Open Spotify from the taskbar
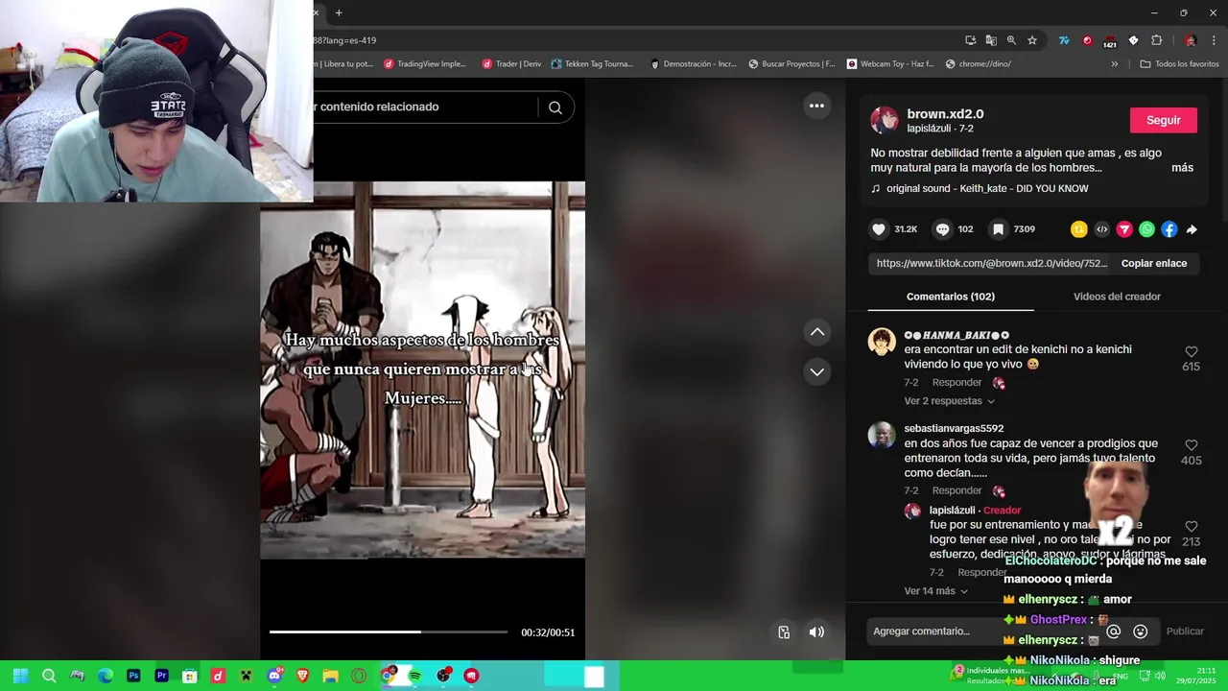This screenshot has height=691, width=1228. (x=414, y=676)
